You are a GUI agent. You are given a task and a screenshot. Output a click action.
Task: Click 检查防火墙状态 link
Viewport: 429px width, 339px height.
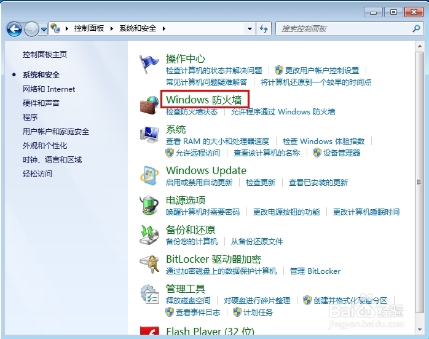pos(192,112)
